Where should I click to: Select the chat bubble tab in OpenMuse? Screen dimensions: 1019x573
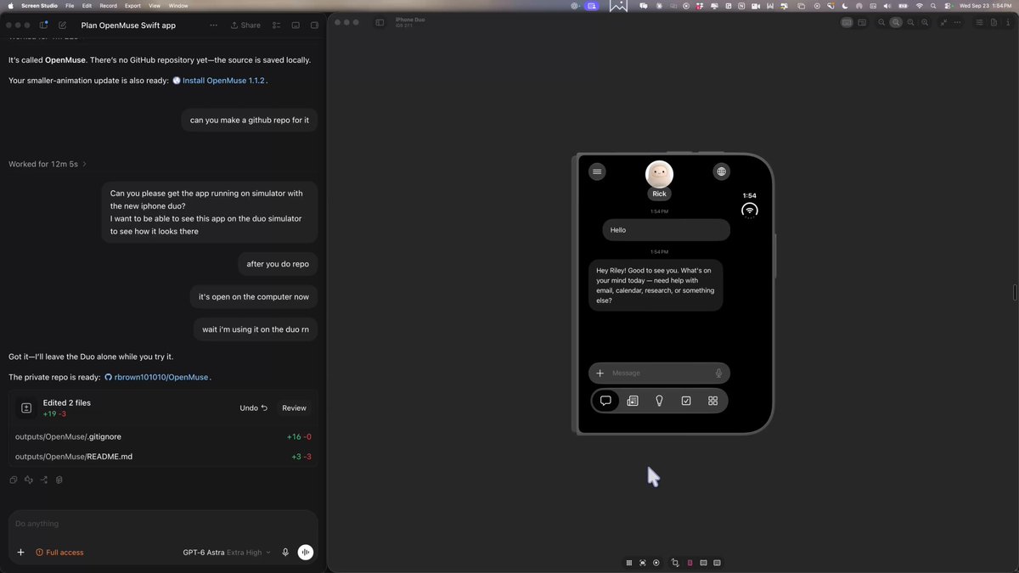click(605, 401)
